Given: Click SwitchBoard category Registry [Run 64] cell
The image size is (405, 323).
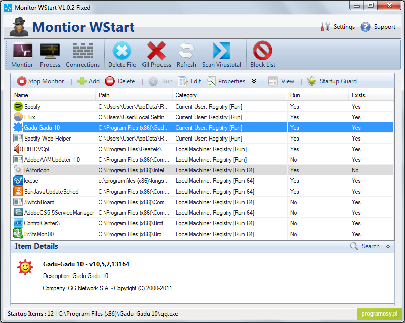Looking at the screenshot, I should coord(215,202).
